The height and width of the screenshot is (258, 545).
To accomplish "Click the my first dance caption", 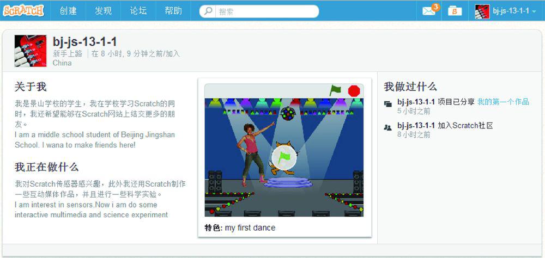I will (250, 228).
